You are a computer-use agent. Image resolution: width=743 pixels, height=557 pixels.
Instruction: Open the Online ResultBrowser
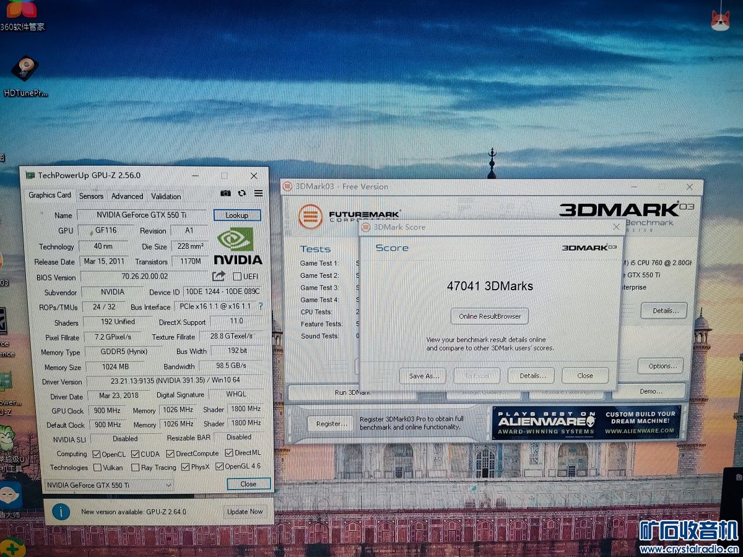click(x=490, y=316)
